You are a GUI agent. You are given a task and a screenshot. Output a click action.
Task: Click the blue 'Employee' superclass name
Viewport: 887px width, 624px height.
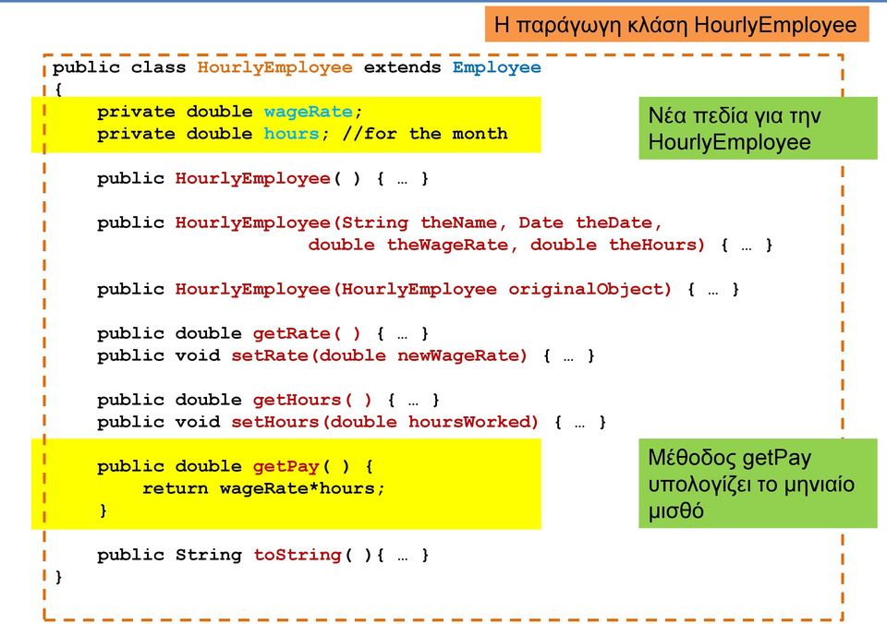[497, 67]
